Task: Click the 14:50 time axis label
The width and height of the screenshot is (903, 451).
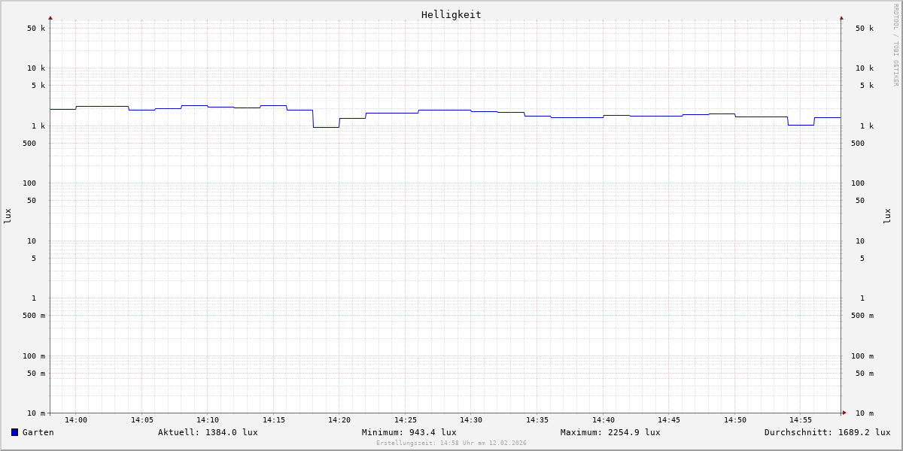Action: click(x=735, y=420)
